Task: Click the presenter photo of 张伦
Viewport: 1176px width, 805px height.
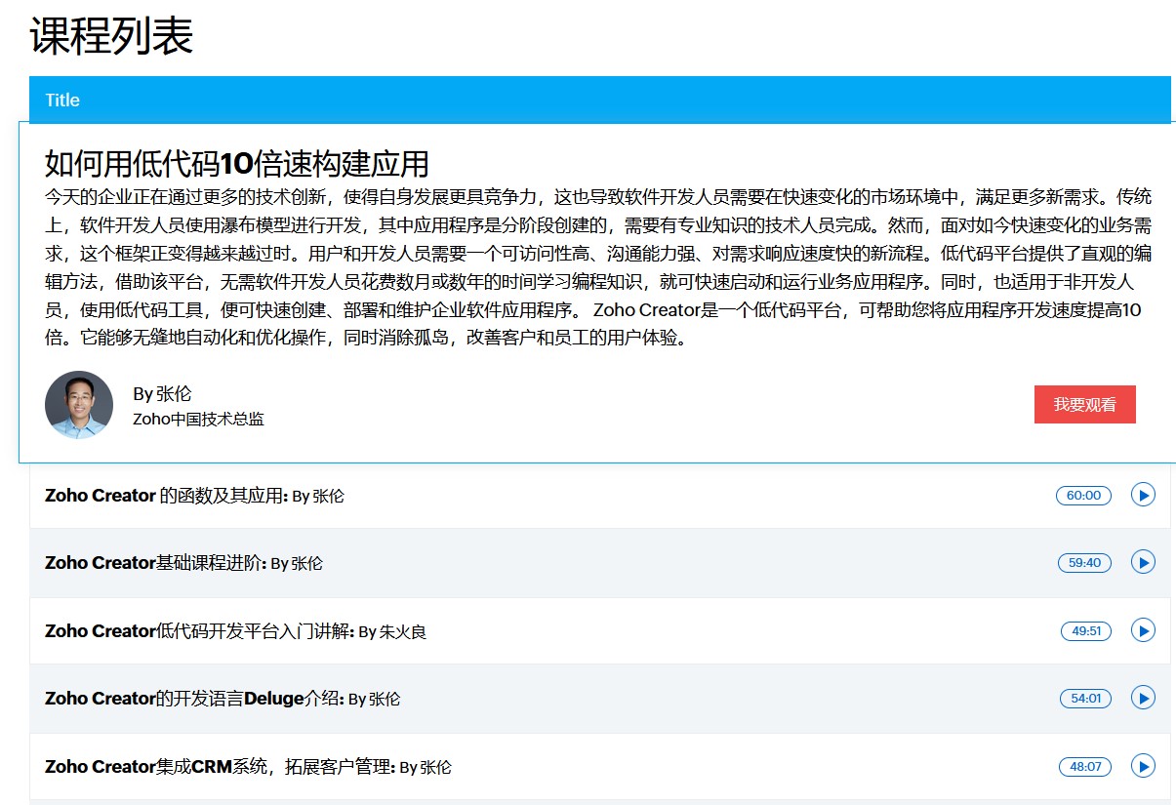Action: 79,404
